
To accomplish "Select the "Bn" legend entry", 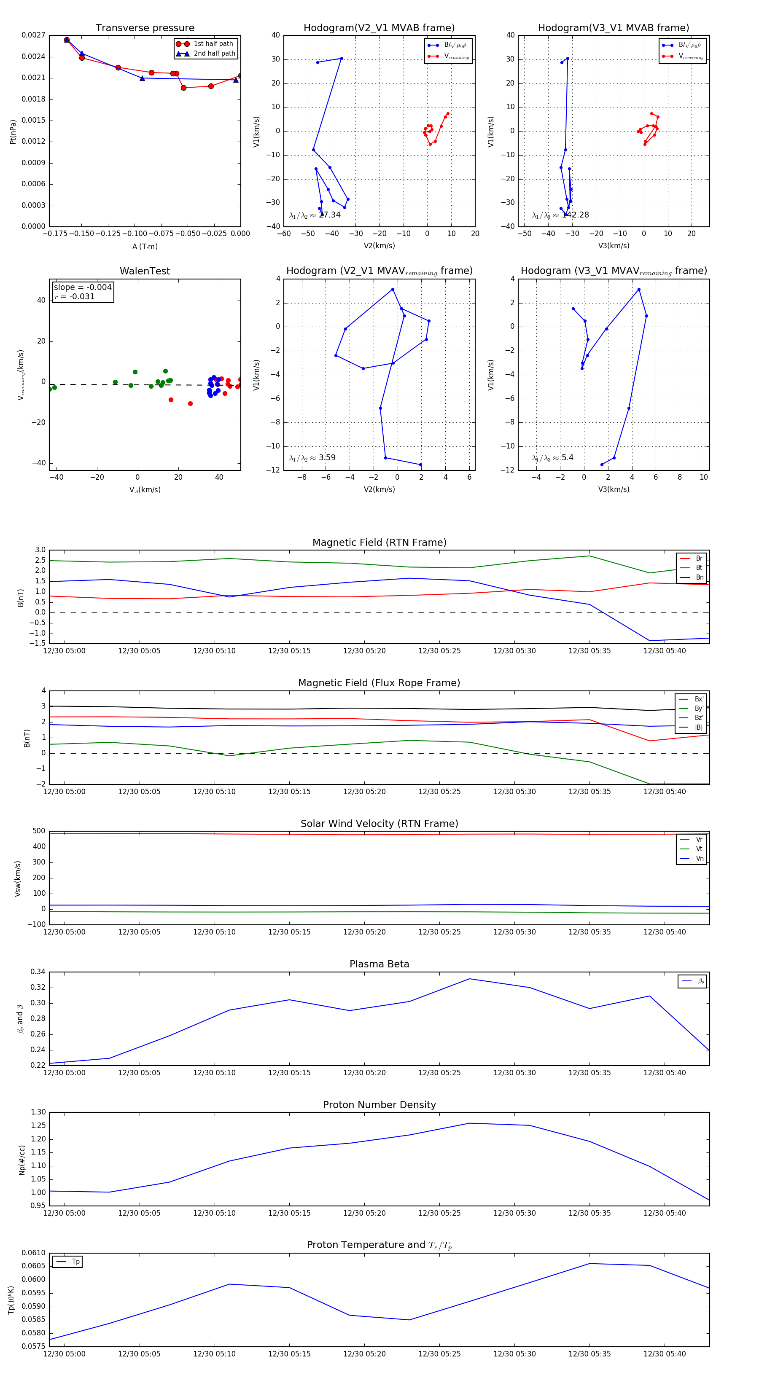I will [x=692, y=577].
